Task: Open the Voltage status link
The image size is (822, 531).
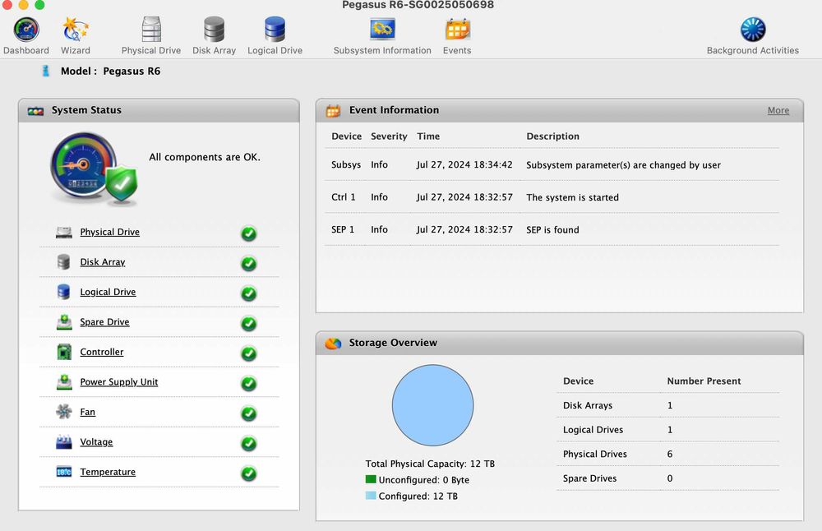Action: point(96,441)
